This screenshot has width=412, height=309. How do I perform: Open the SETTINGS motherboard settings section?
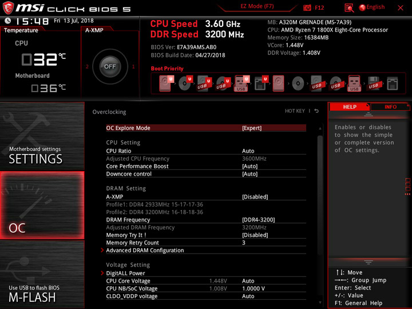tap(42, 136)
